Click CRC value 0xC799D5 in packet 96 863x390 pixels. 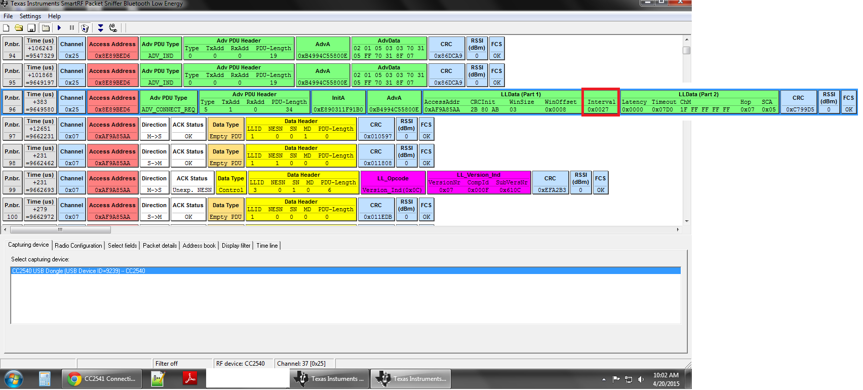(800, 109)
